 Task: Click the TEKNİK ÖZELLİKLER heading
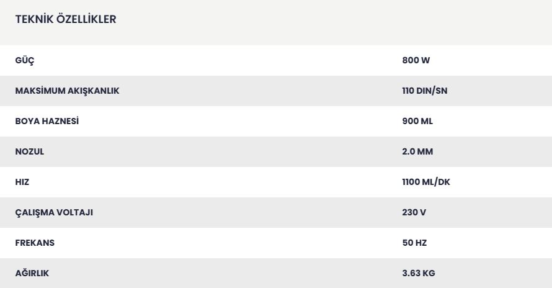[66, 19]
